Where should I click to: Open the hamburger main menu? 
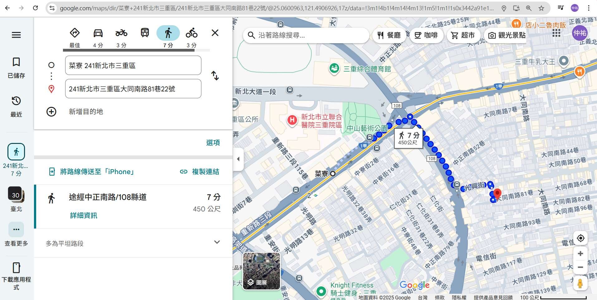16,35
